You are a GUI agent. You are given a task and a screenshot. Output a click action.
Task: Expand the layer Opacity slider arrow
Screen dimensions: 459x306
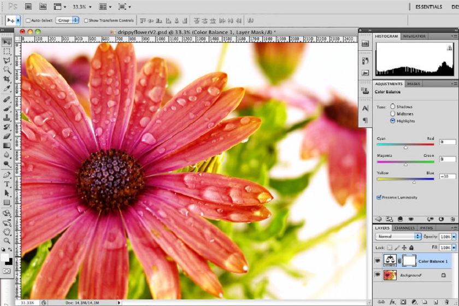[454, 237]
